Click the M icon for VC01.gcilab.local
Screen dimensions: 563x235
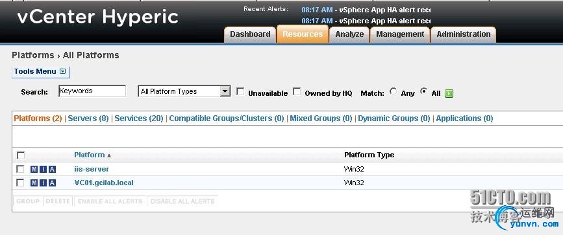click(34, 183)
